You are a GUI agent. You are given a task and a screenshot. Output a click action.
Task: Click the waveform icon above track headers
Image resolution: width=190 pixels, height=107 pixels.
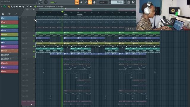tap(27, 10)
